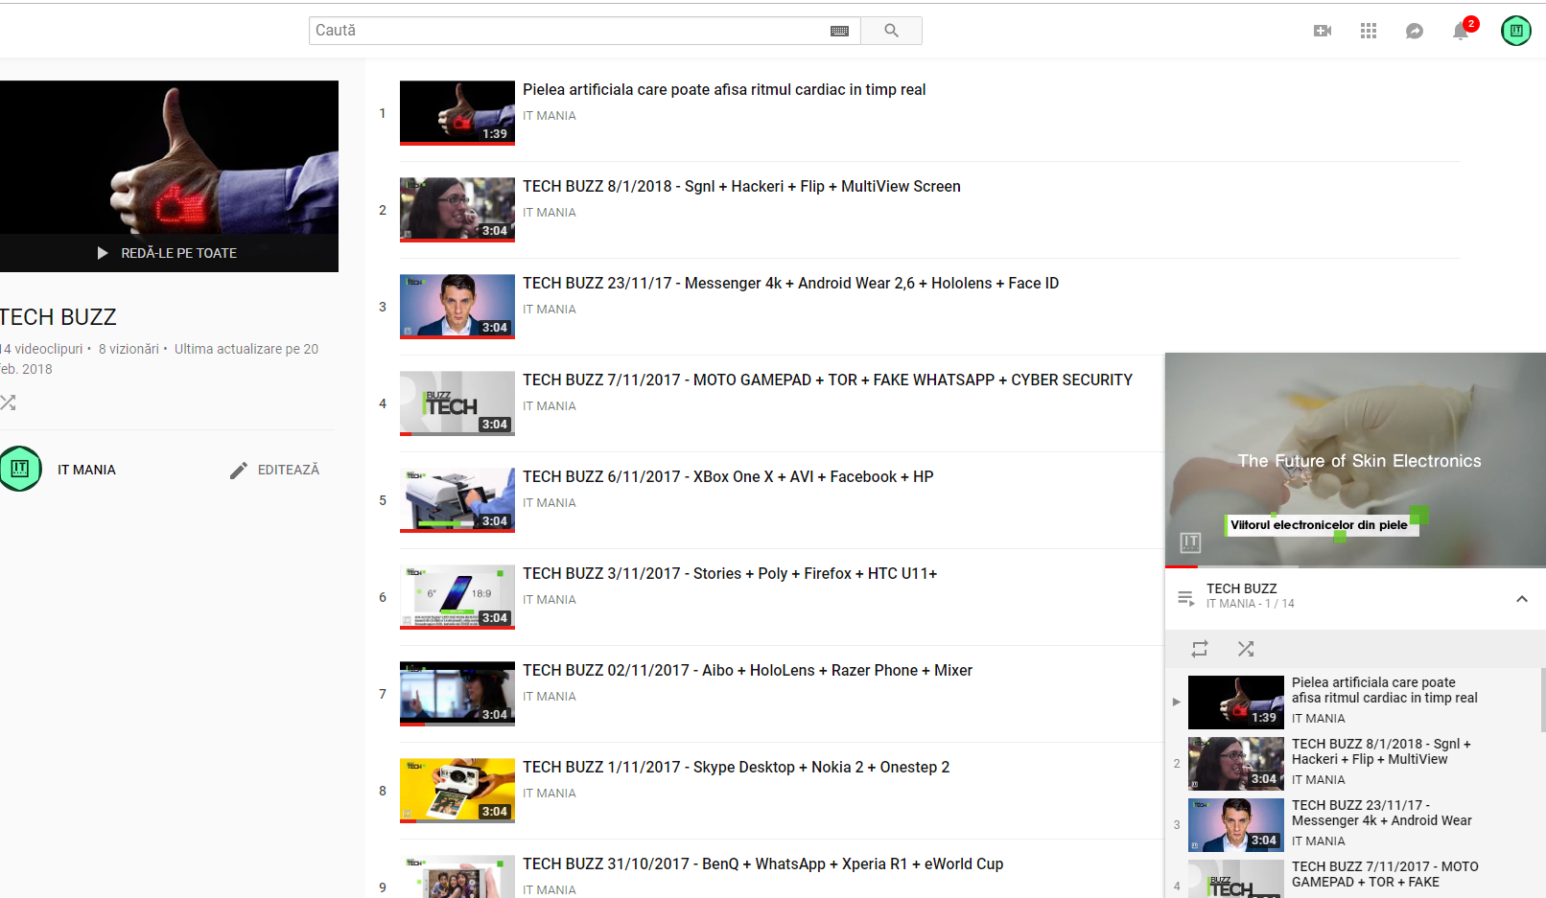Shuffle the playlist from left sidebar icon

coord(8,403)
